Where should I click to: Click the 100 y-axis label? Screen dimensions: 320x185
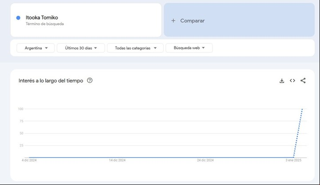[x=20, y=109]
